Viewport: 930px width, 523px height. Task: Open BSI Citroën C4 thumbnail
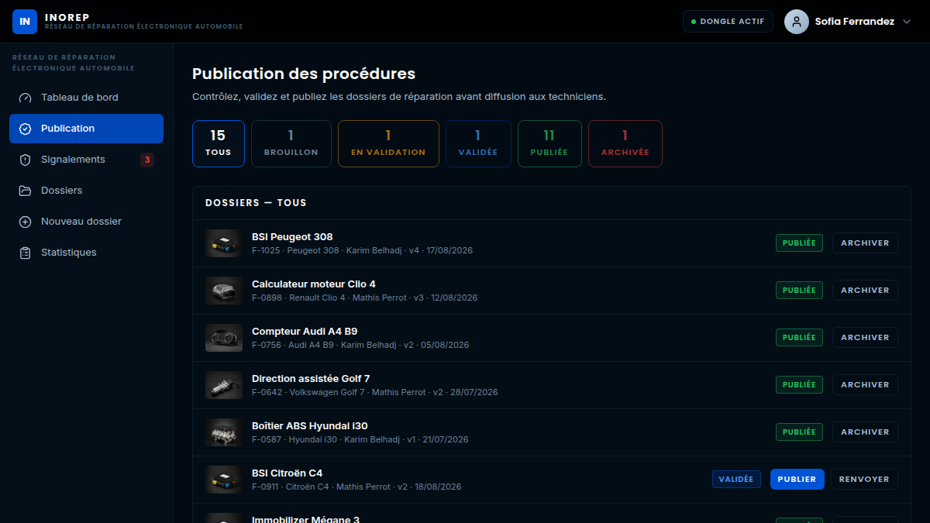pos(224,480)
